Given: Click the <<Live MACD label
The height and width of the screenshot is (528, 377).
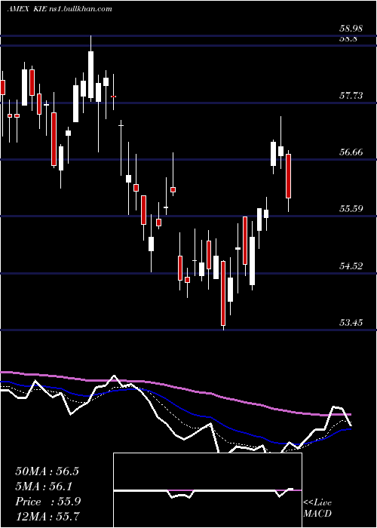Looking at the screenshot, I should [x=317, y=508].
